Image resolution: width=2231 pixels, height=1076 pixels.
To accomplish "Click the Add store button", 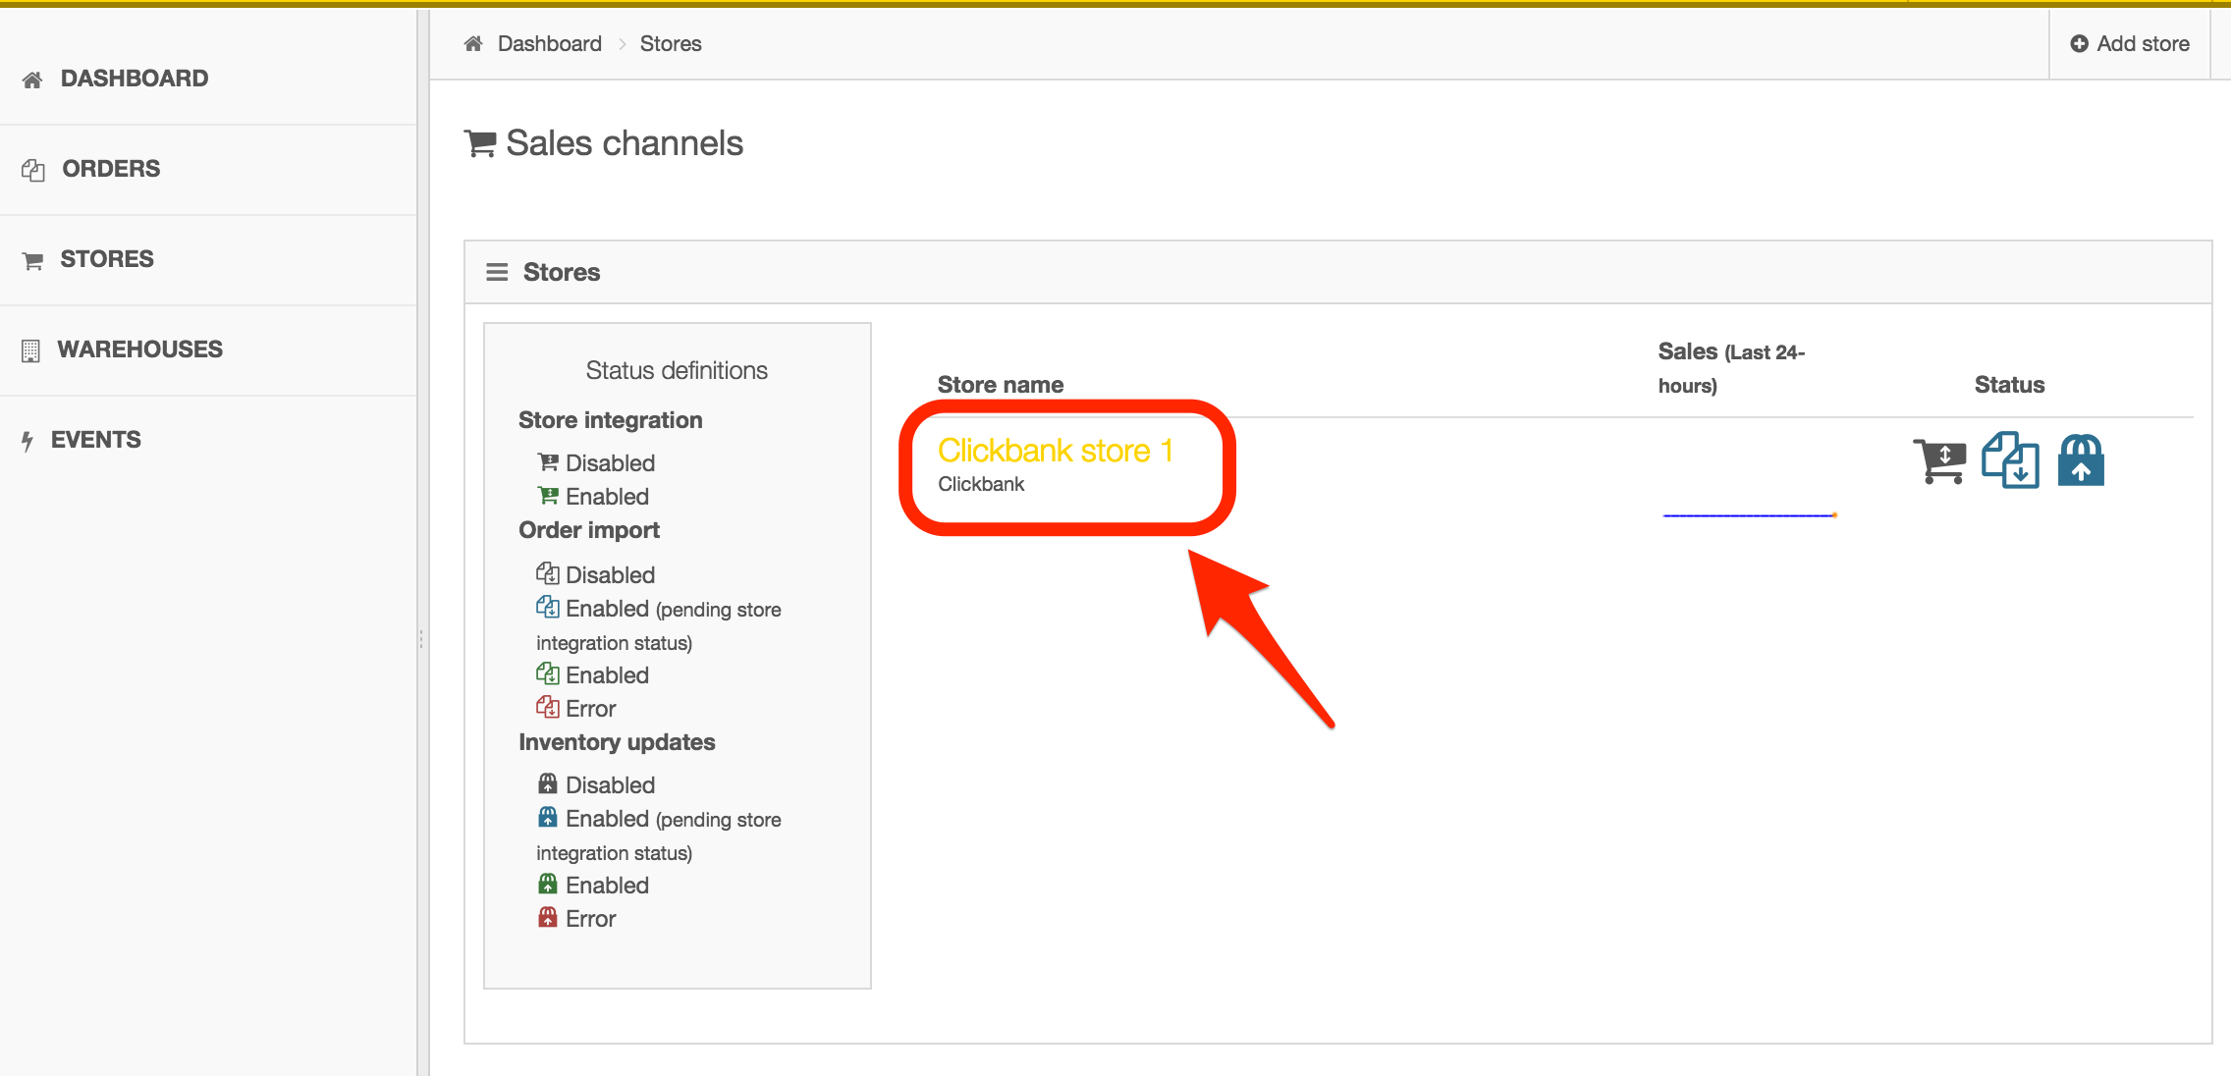I will point(2129,43).
